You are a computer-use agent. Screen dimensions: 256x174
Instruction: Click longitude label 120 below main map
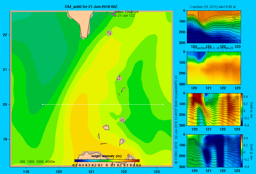pos(59,171)
